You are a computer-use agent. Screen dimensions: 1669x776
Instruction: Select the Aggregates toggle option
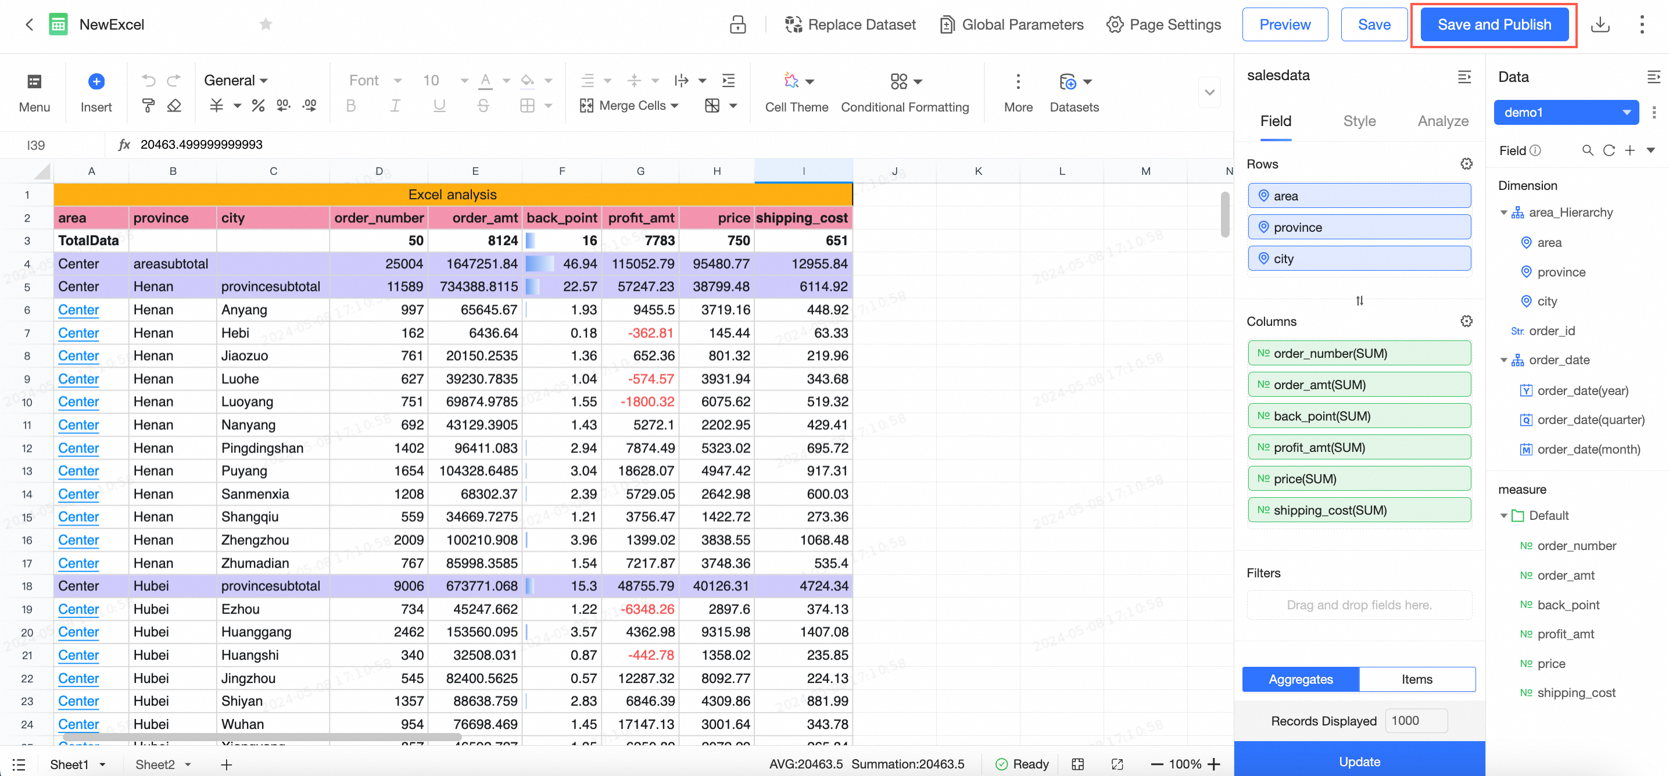(1301, 679)
